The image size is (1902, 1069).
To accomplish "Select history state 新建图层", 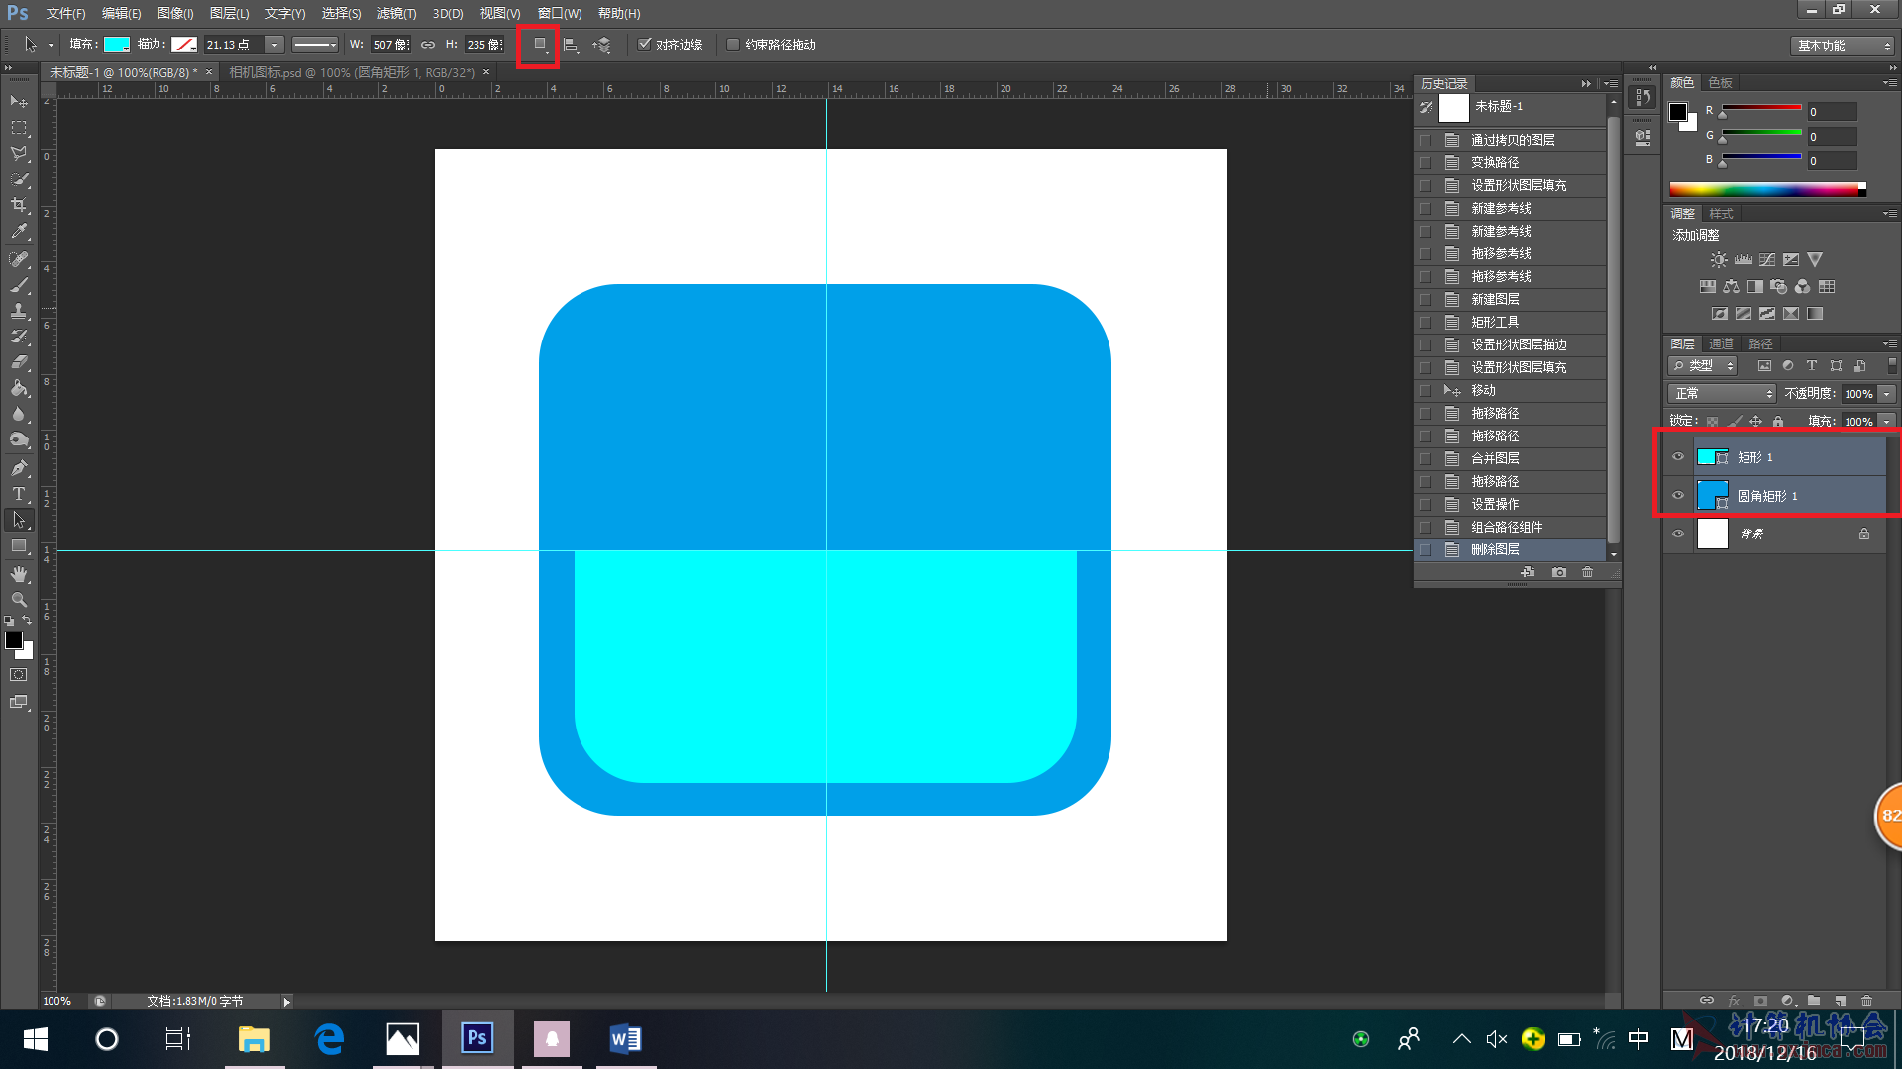I will 1511,299.
